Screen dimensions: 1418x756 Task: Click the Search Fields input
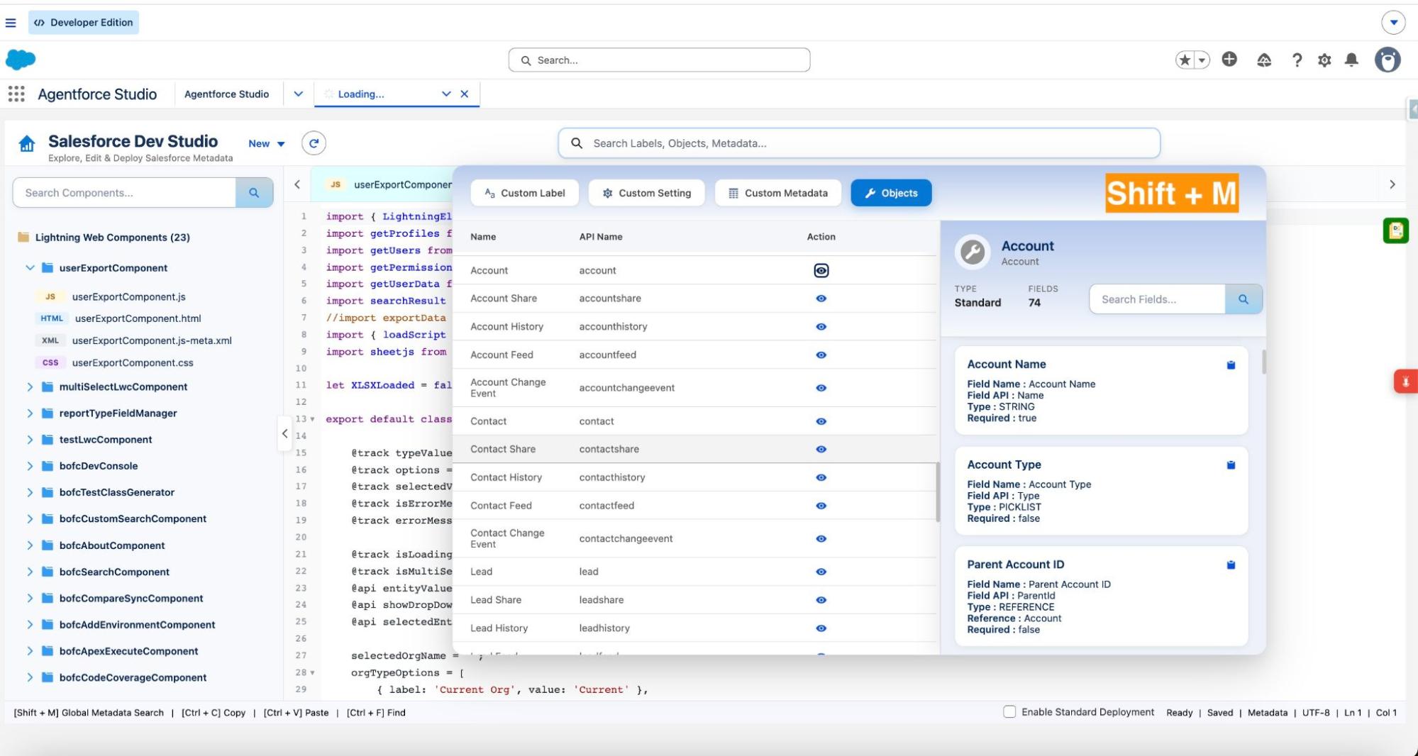click(x=1157, y=299)
